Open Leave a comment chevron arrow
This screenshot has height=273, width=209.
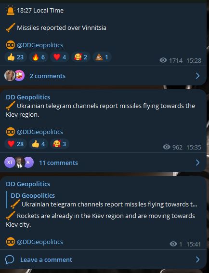(x=197, y=259)
